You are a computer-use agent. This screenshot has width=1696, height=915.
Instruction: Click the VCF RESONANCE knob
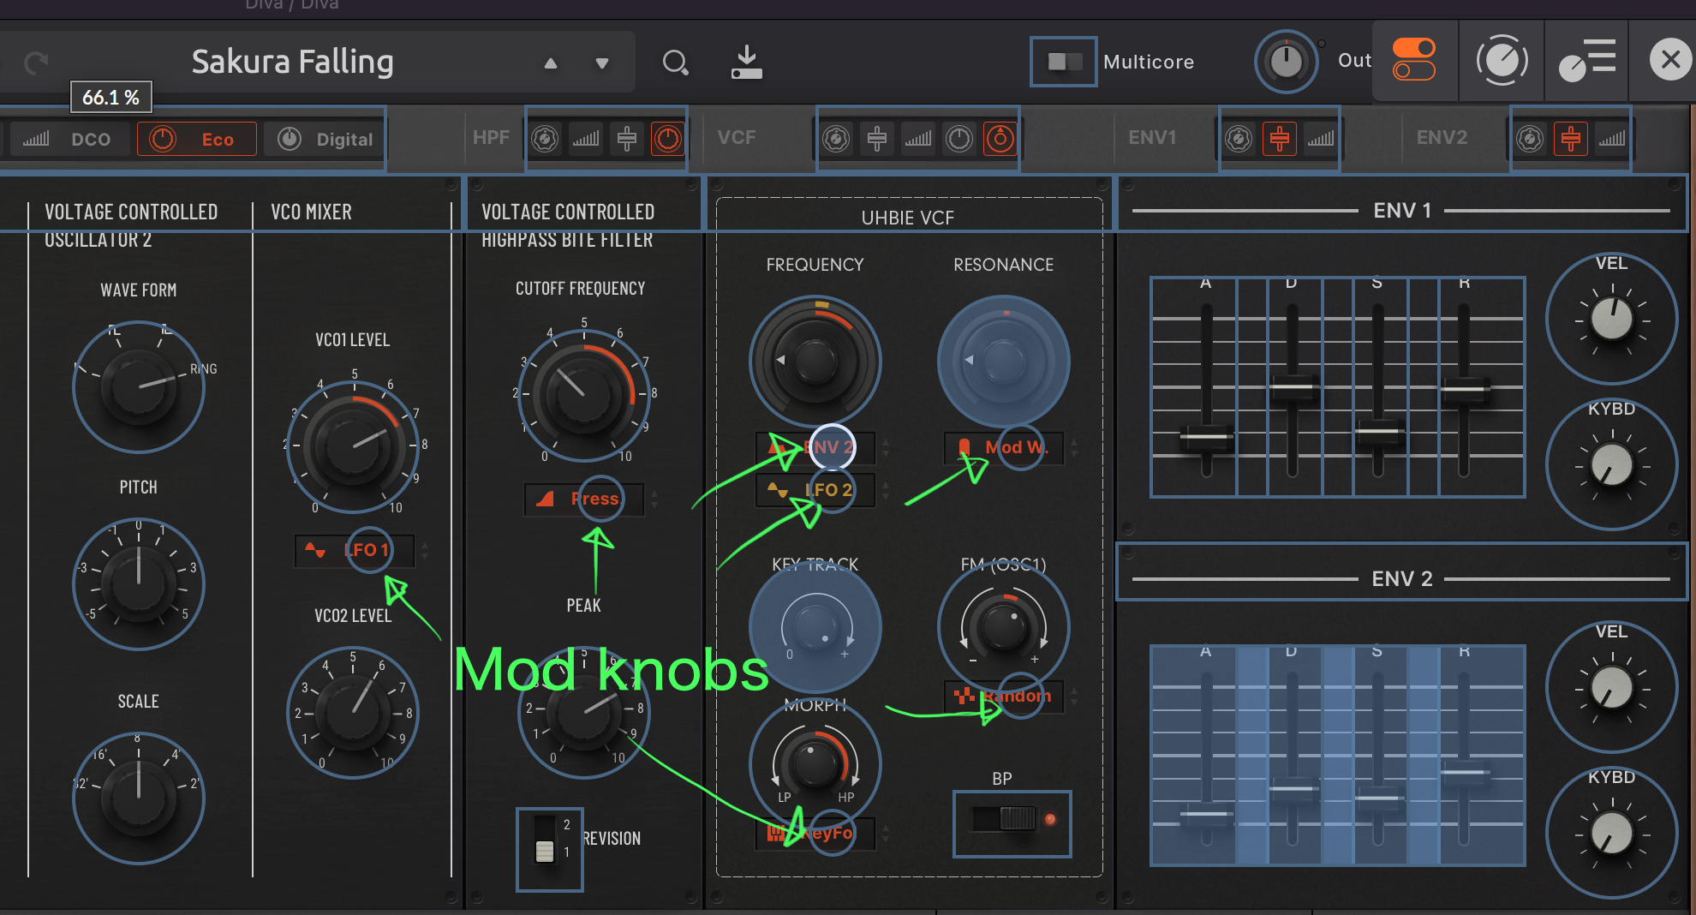(x=1004, y=362)
